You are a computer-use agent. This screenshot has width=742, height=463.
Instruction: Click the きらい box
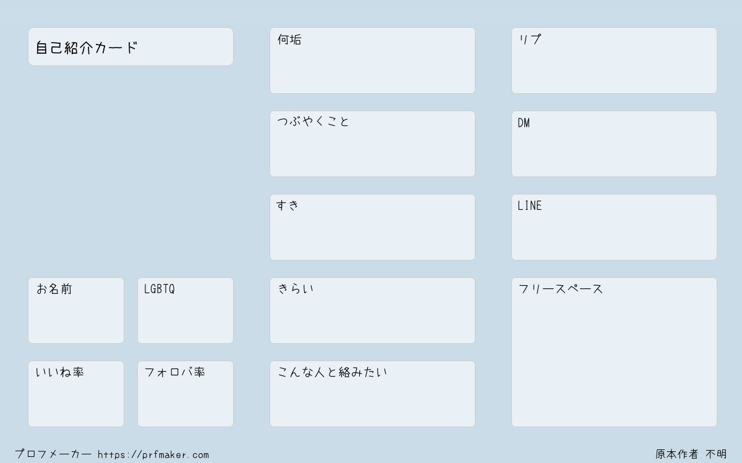372,311
